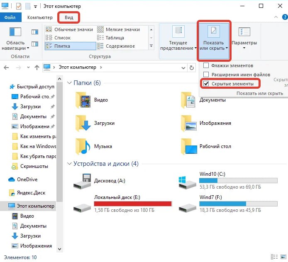Open the Музыка folder icon
Image resolution: width=288 pixels, height=262 pixels.
(83, 146)
